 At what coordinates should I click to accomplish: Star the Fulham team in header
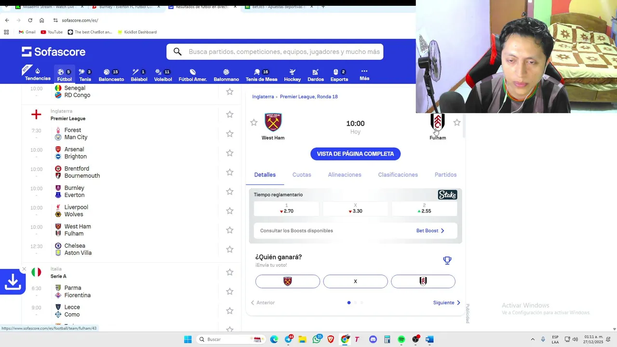pyautogui.click(x=457, y=122)
